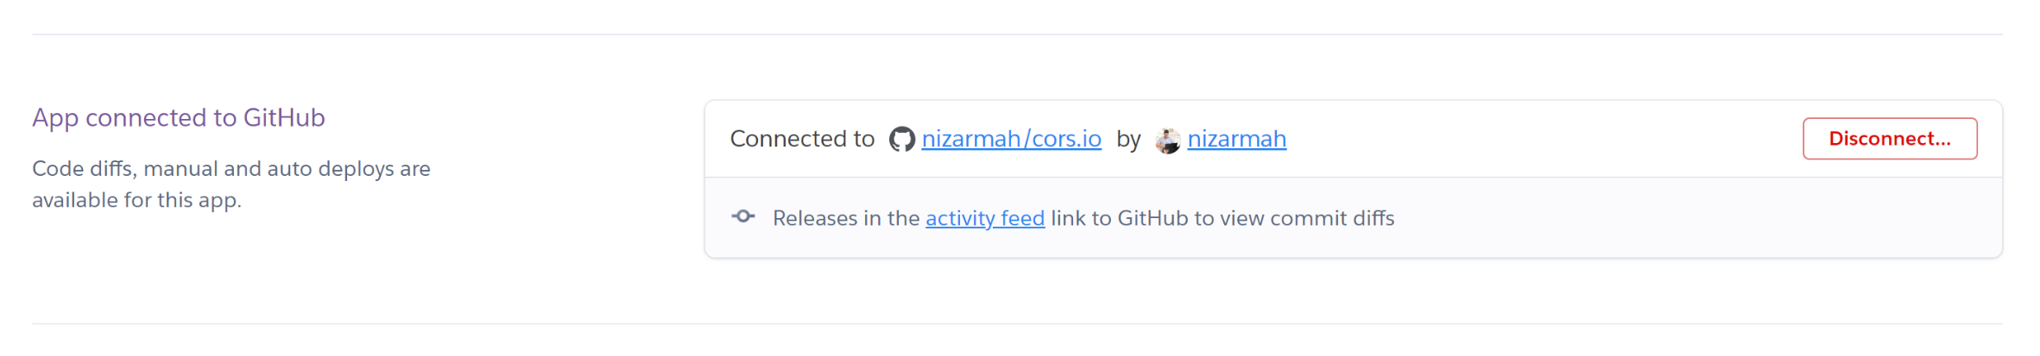Click the commit node icon beside Releases
This screenshot has width=2040, height=356.
[743, 216]
